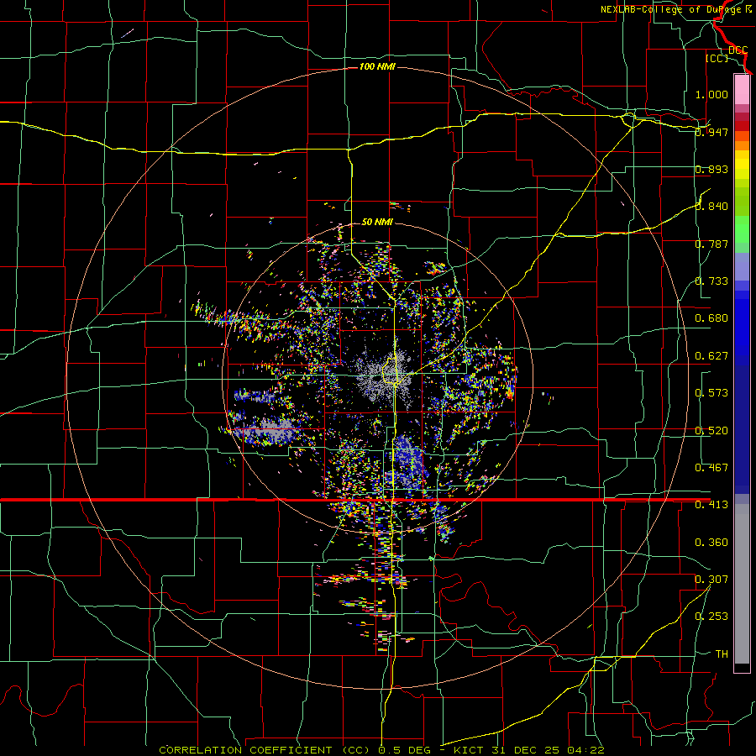Click the "TH" threshold legend label
Screen dimensions: 756x756
(x=722, y=654)
